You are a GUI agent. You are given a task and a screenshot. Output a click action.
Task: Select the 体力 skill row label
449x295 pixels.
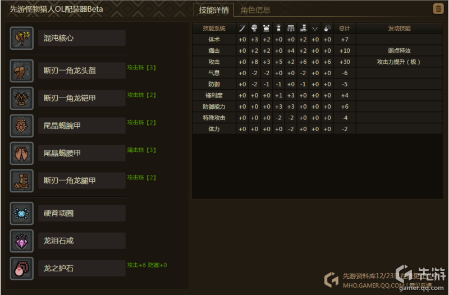point(214,129)
